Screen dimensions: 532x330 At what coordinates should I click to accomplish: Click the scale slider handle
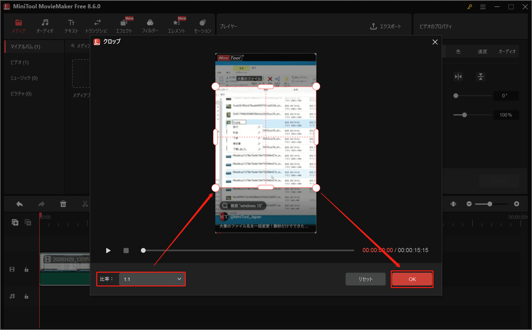[464, 115]
